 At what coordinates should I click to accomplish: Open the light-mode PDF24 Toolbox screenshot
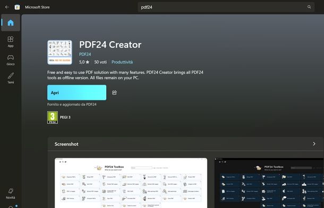tap(131, 183)
